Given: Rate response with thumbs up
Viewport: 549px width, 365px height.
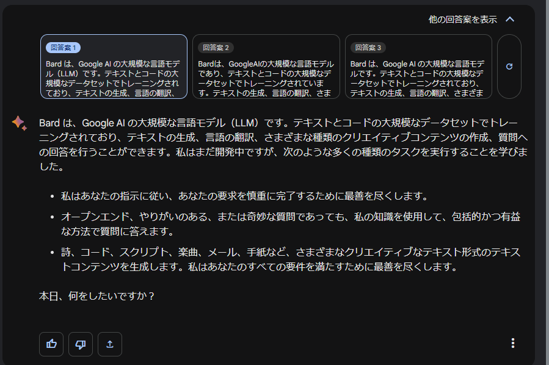Looking at the screenshot, I should [51, 344].
